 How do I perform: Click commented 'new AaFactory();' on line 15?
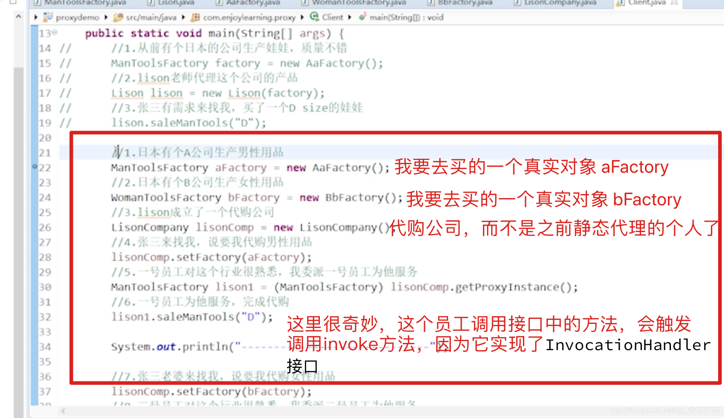(x=332, y=63)
